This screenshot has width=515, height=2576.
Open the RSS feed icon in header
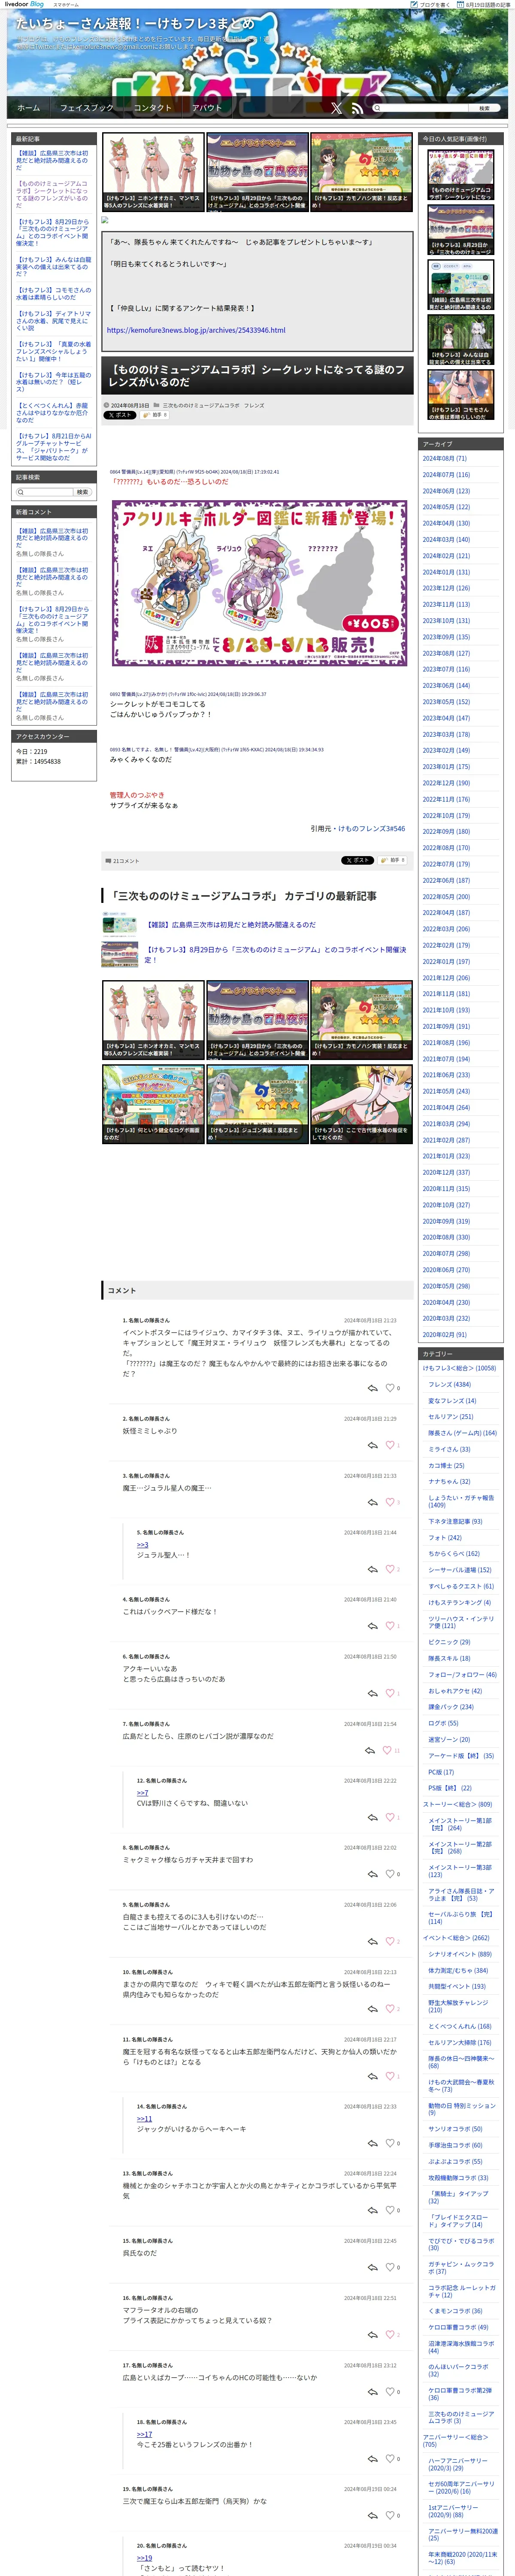pos(357,108)
